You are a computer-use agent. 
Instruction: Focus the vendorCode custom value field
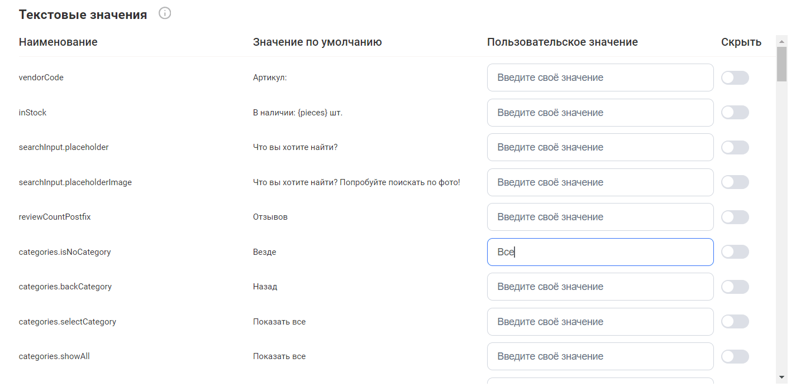coord(600,78)
